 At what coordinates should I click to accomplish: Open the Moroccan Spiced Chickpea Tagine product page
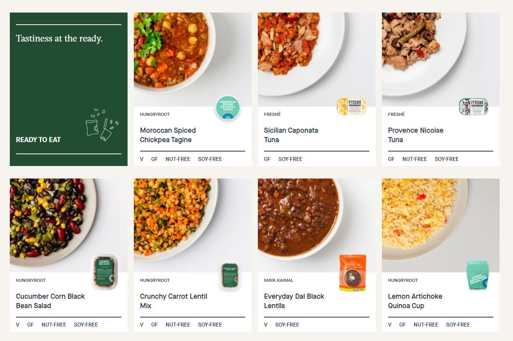[x=168, y=135]
